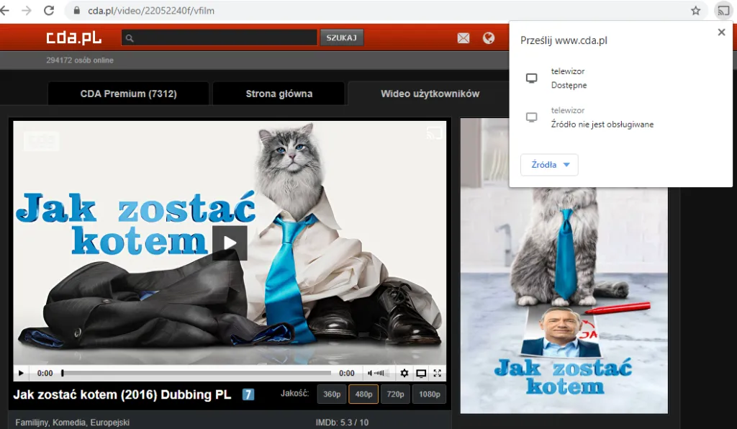Open messages via the envelope icon
737x429 pixels.
463,37
